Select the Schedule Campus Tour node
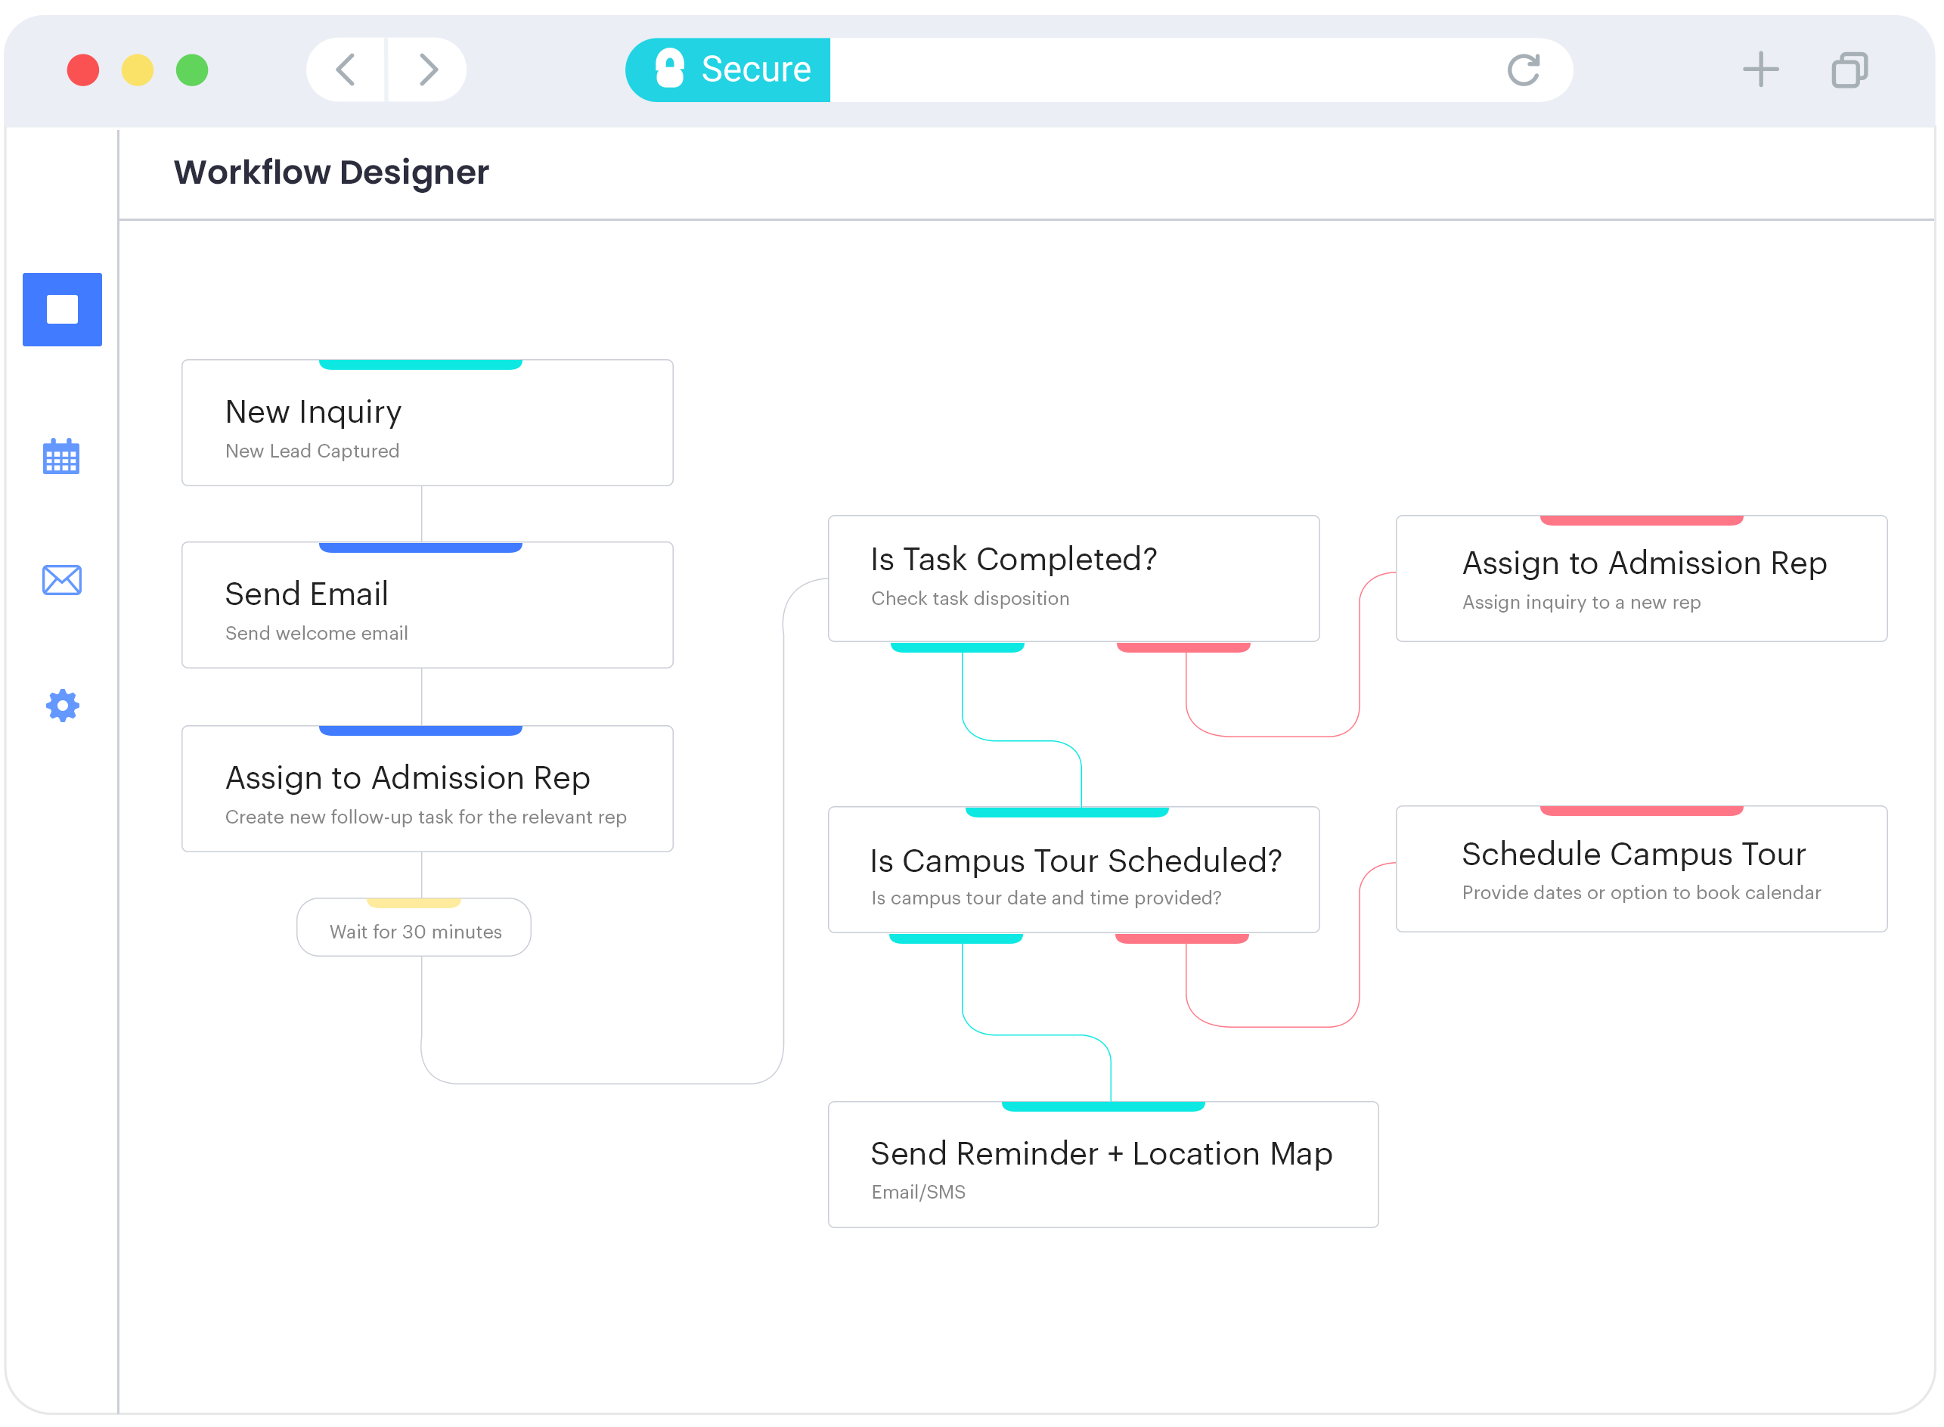1944x1427 pixels. pyautogui.click(x=1640, y=869)
